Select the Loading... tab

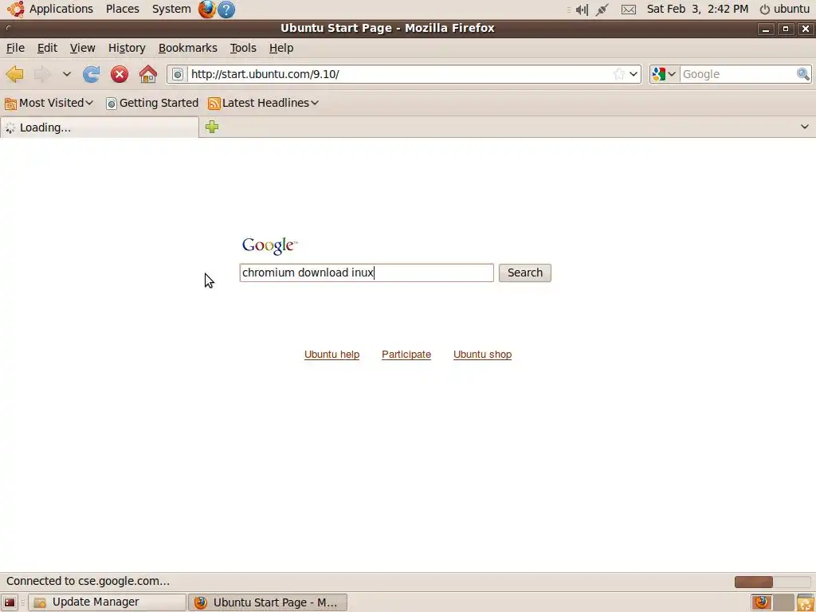tap(100, 127)
